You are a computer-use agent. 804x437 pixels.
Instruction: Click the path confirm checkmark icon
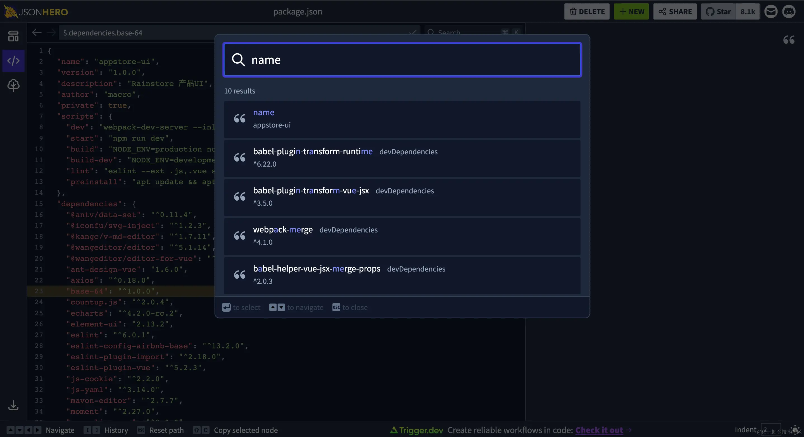click(x=413, y=32)
